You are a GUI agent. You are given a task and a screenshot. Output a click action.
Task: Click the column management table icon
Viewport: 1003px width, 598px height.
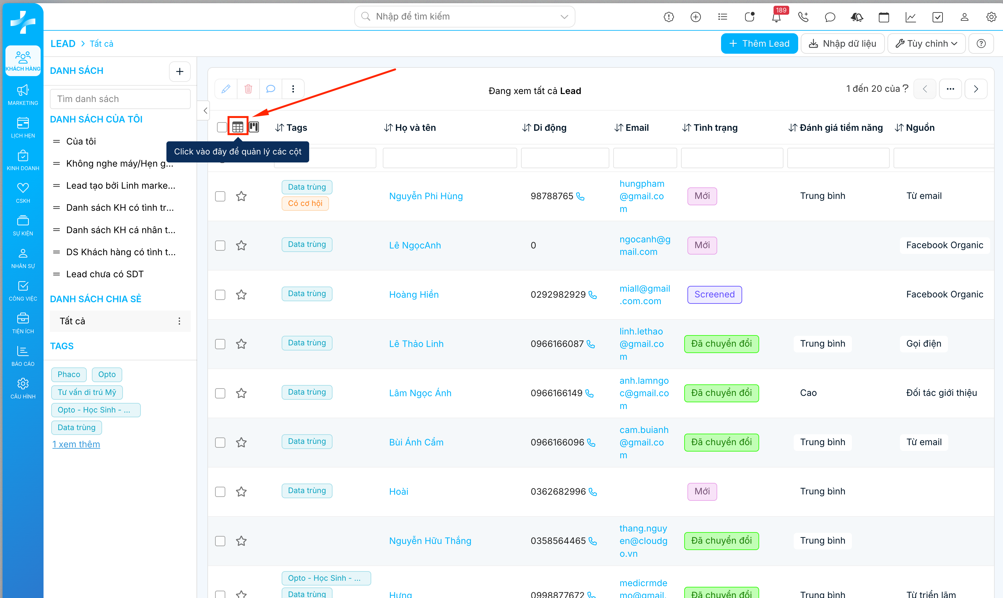coord(237,127)
